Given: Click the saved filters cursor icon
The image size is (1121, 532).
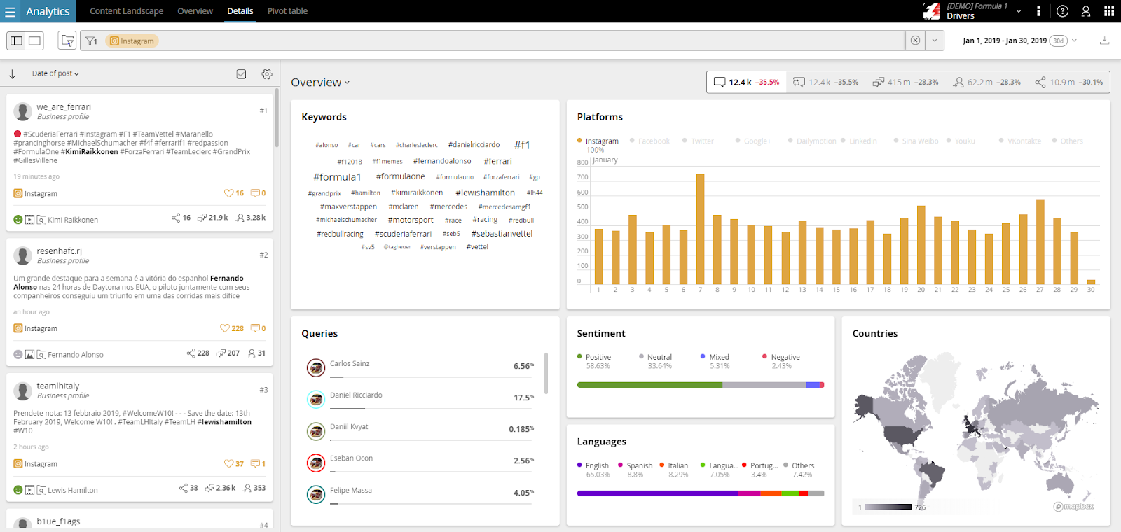Looking at the screenshot, I should pos(67,41).
